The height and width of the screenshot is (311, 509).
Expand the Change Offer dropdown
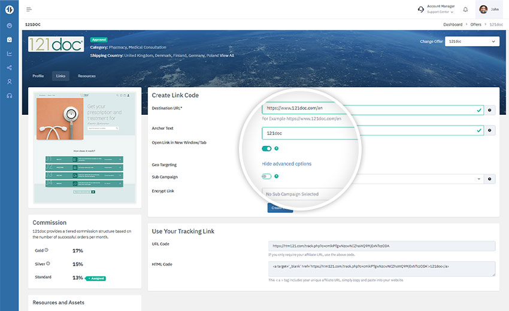coord(472,41)
